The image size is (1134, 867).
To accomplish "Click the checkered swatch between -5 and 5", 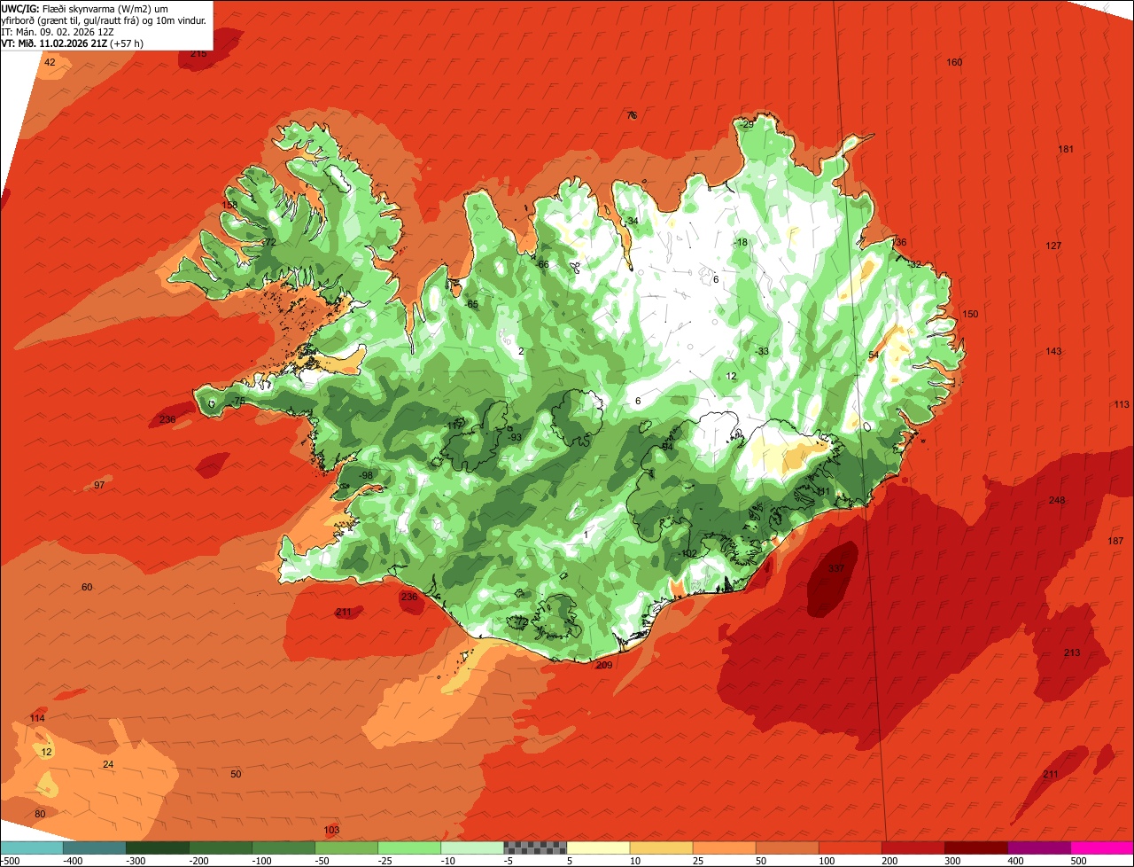I will (534, 847).
